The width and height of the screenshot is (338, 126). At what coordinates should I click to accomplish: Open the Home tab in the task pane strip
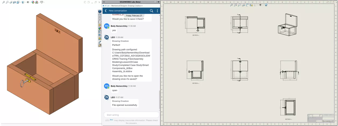pos(100,15)
